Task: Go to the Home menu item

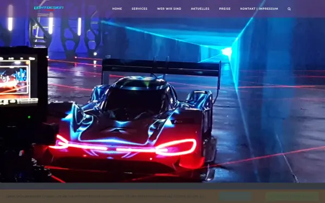Action: tap(117, 9)
